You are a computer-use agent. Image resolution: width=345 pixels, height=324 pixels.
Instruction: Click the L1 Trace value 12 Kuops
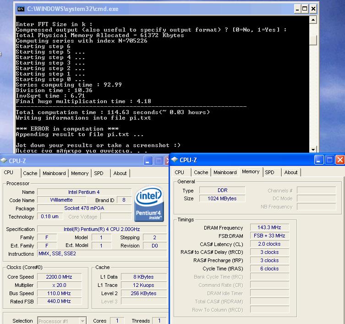[144, 285]
